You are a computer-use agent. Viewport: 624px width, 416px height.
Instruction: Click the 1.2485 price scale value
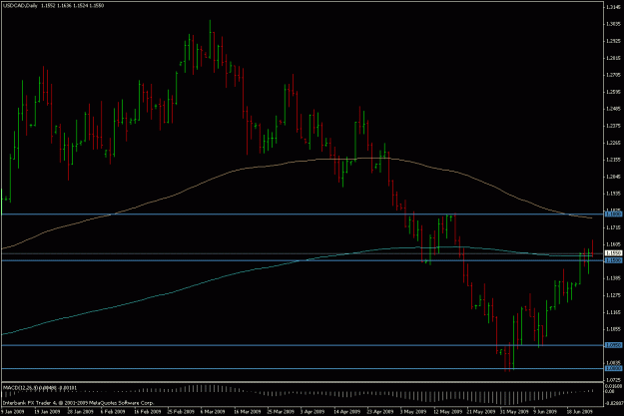[x=613, y=109]
